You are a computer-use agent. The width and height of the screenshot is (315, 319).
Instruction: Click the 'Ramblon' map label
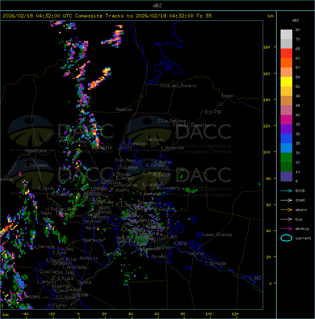click(x=124, y=109)
